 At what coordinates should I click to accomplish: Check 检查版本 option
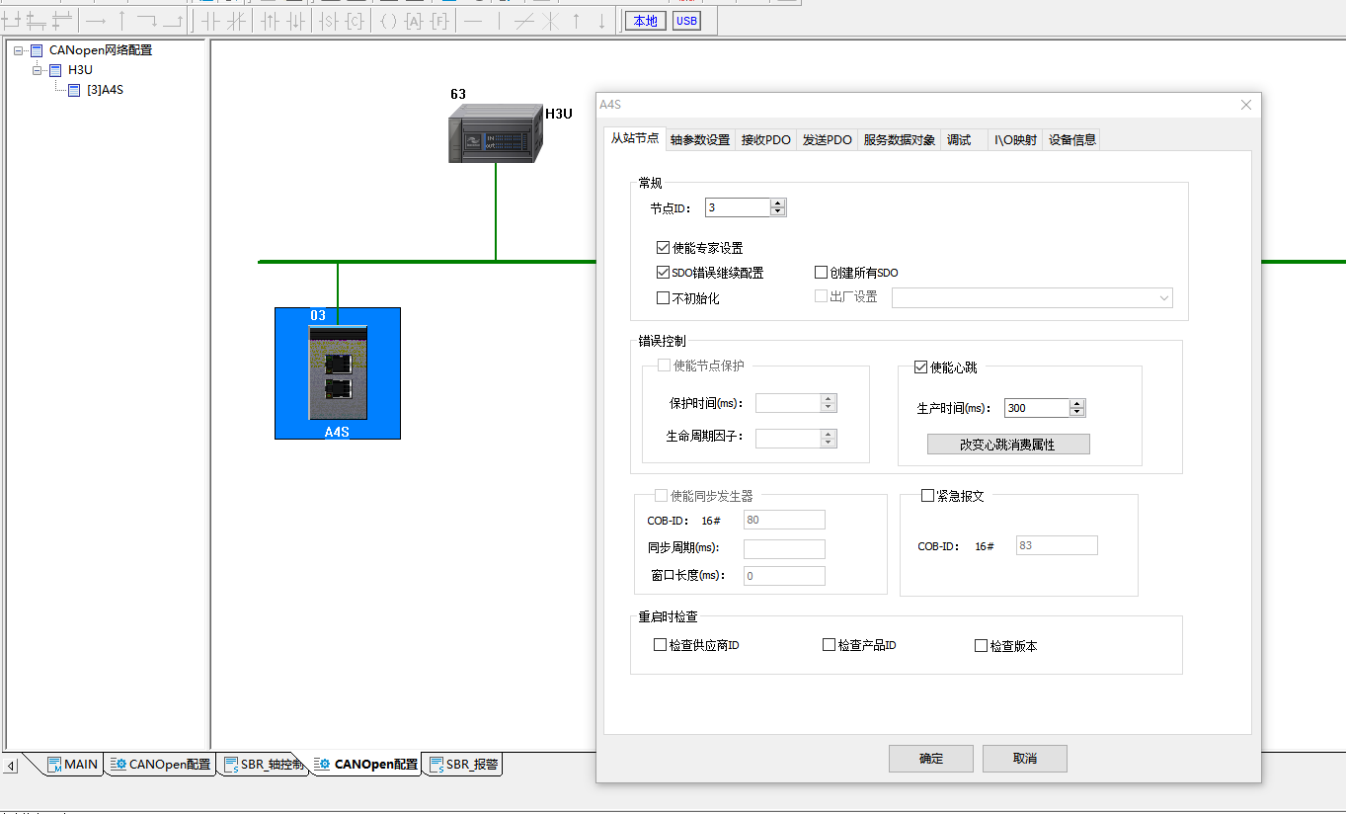pyautogui.click(x=981, y=646)
